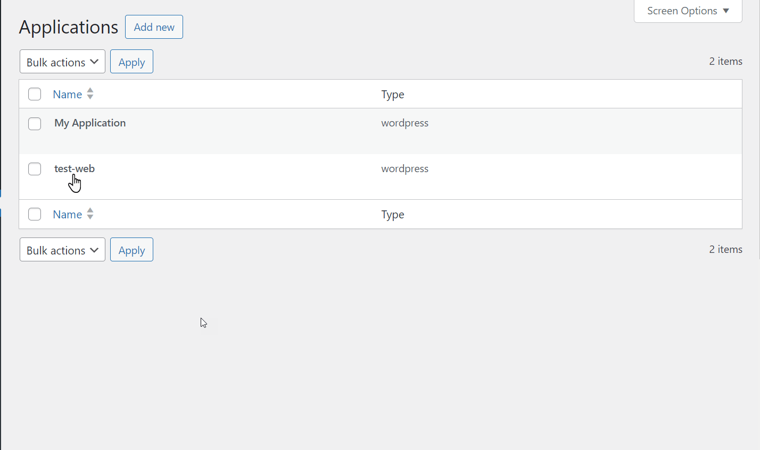Click the sort arrows beside footer Name
The height and width of the screenshot is (450, 760).
pos(90,214)
